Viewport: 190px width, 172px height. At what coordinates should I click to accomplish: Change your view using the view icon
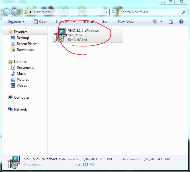click(155, 22)
